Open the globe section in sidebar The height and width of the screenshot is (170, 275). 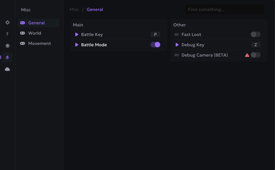(x=8, y=46)
